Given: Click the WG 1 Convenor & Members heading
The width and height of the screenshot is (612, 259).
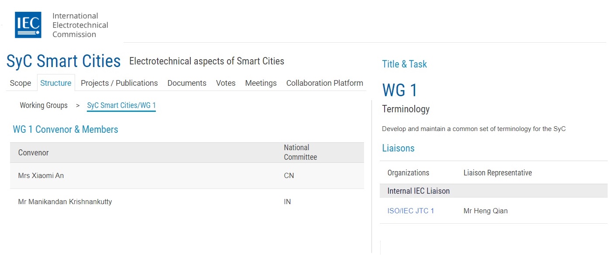Looking at the screenshot, I should (65, 130).
